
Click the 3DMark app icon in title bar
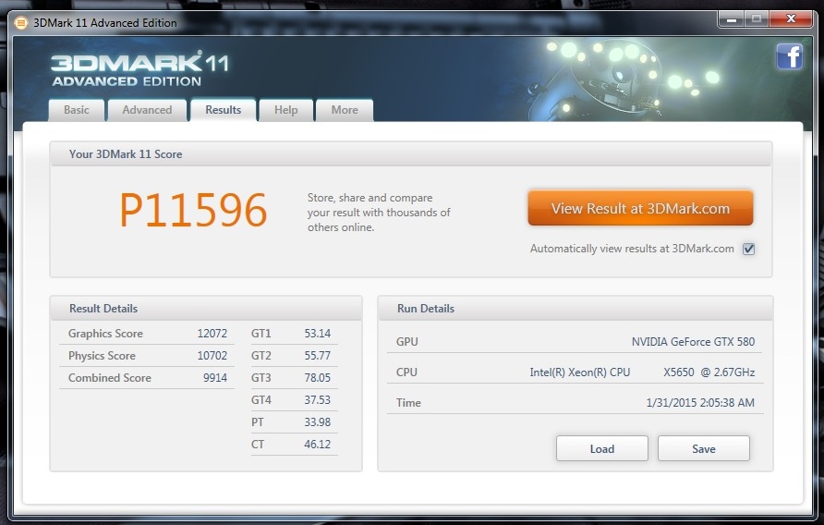[x=20, y=22]
